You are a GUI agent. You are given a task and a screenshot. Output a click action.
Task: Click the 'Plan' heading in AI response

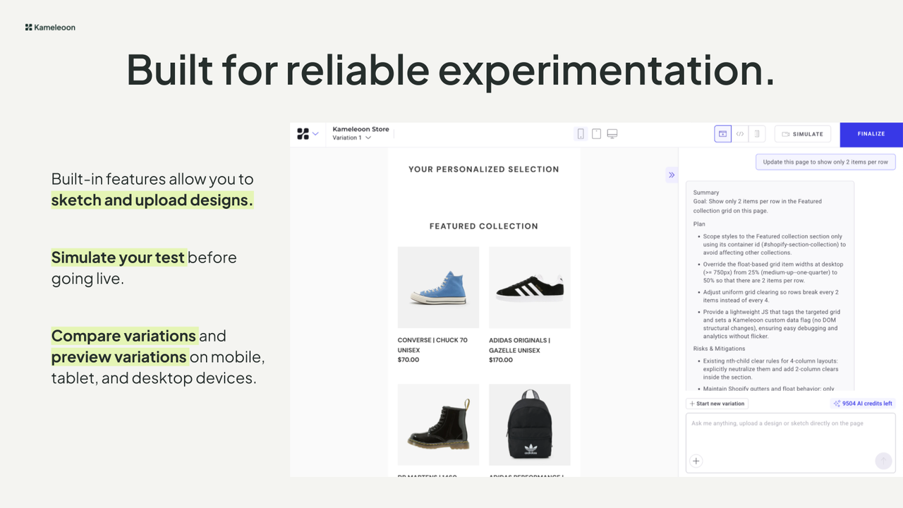point(699,224)
